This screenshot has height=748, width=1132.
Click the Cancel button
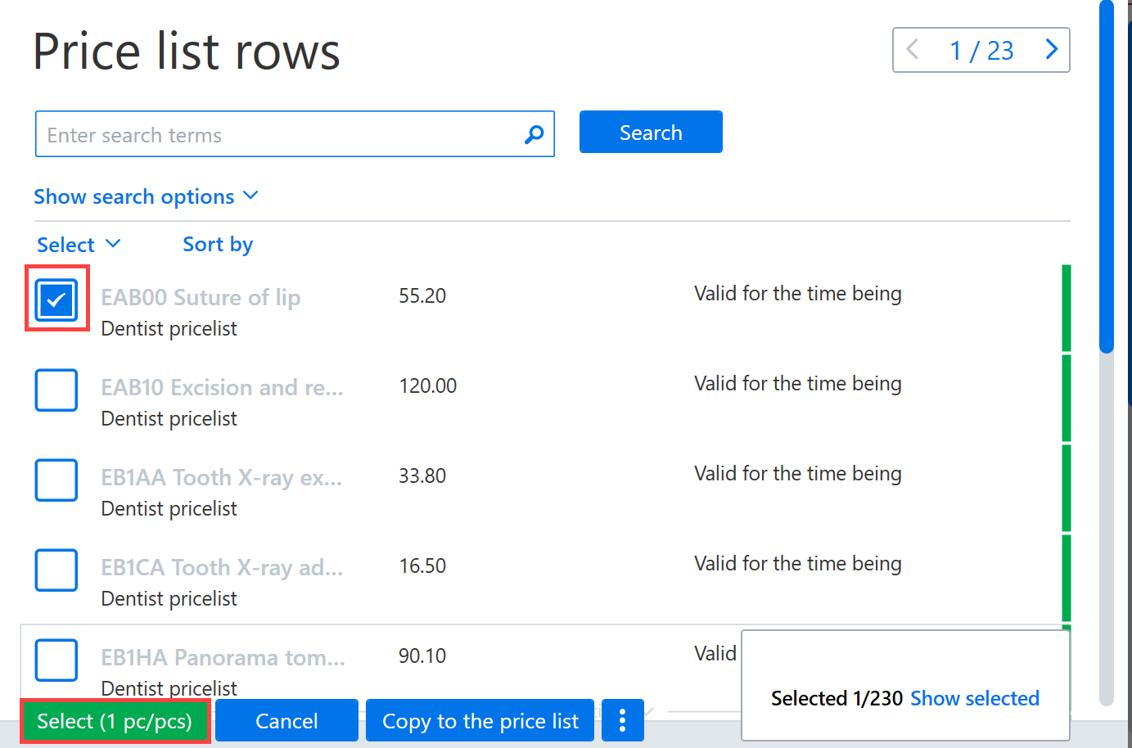(286, 720)
